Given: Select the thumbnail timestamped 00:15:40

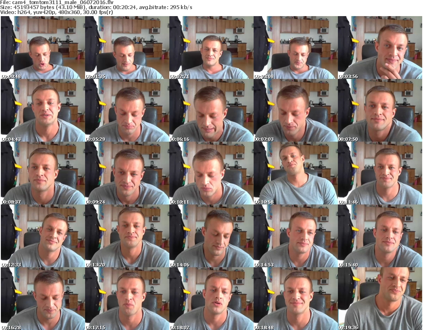Looking at the screenshot, I should pyautogui.click(x=380, y=236).
